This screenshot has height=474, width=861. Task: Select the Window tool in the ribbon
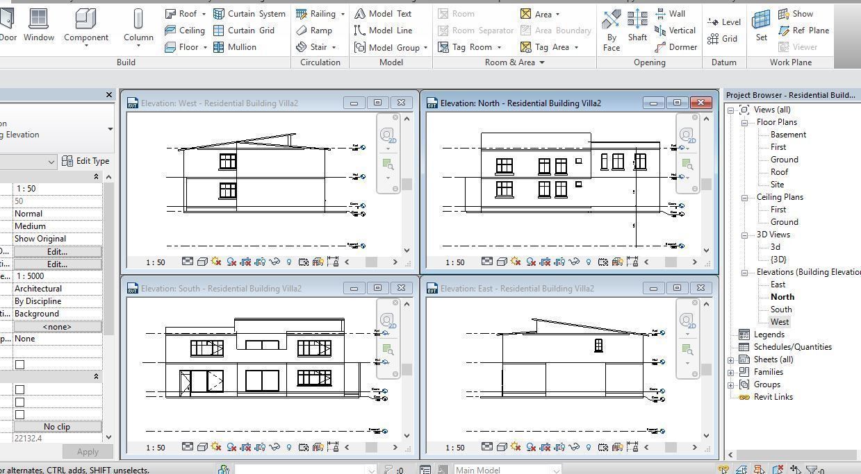pos(38,24)
